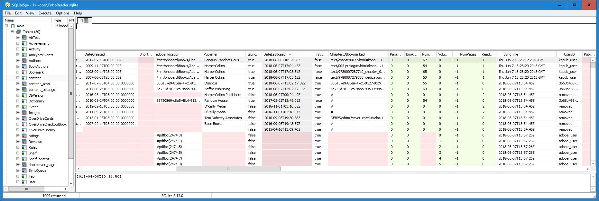
Task: Click the Authors table icon
Action: [24, 61]
